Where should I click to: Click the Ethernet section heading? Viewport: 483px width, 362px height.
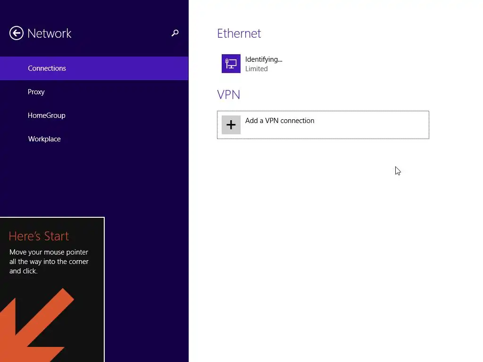pyautogui.click(x=239, y=33)
